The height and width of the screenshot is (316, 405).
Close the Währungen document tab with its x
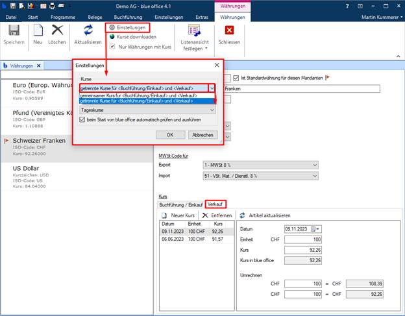click(x=39, y=66)
